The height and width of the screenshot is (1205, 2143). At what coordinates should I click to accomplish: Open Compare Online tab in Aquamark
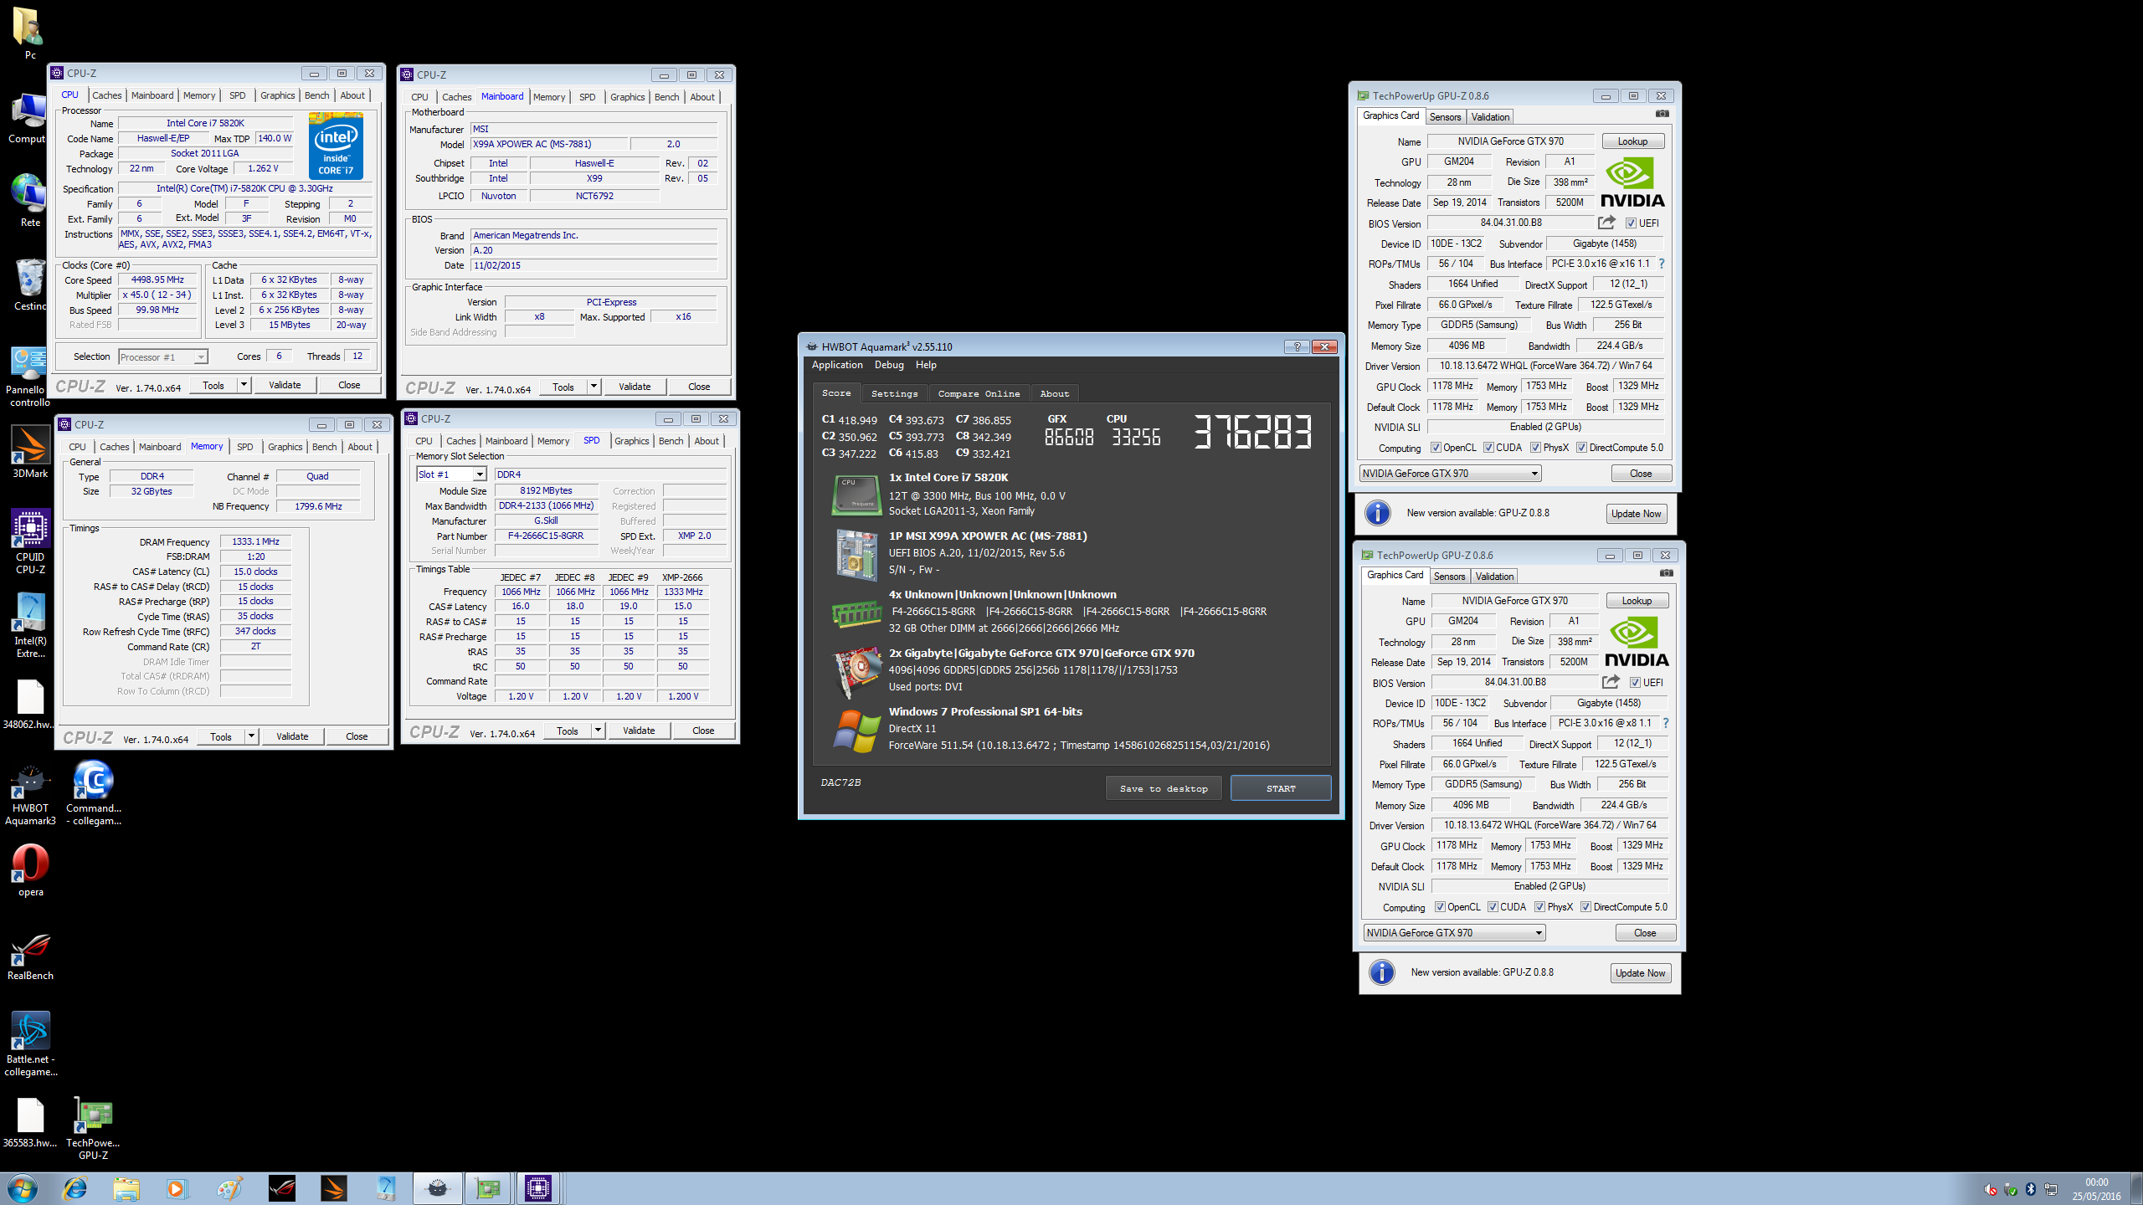(979, 393)
